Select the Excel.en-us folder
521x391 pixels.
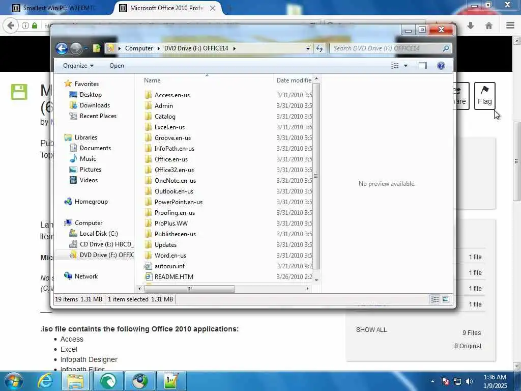169,127
